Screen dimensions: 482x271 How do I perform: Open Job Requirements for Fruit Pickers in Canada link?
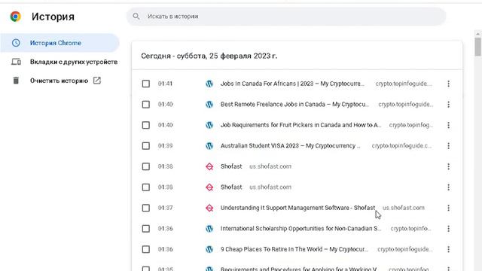click(300, 125)
